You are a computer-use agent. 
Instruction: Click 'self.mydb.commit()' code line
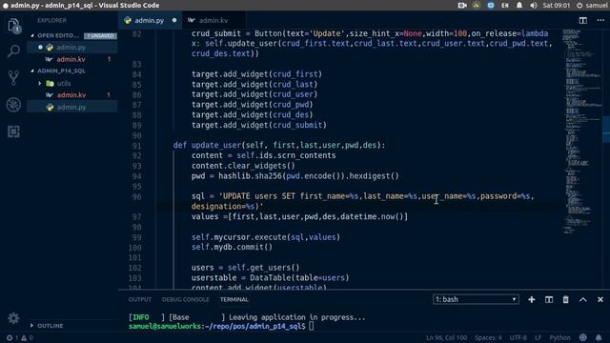(x=232, y=248)
